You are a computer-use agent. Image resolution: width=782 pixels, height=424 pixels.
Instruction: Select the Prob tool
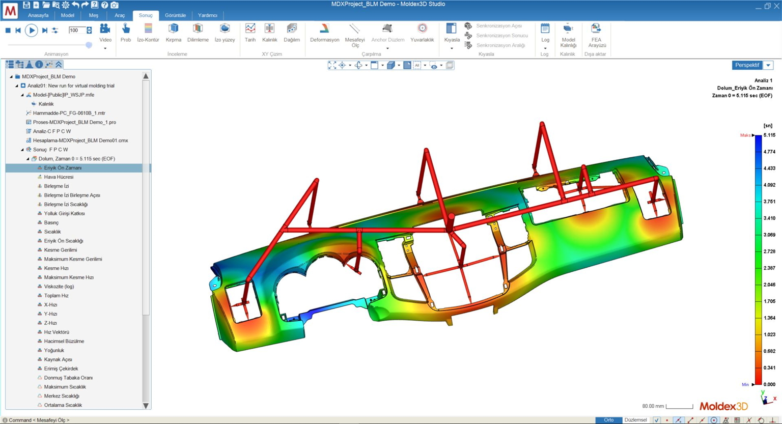coord(126,33)
